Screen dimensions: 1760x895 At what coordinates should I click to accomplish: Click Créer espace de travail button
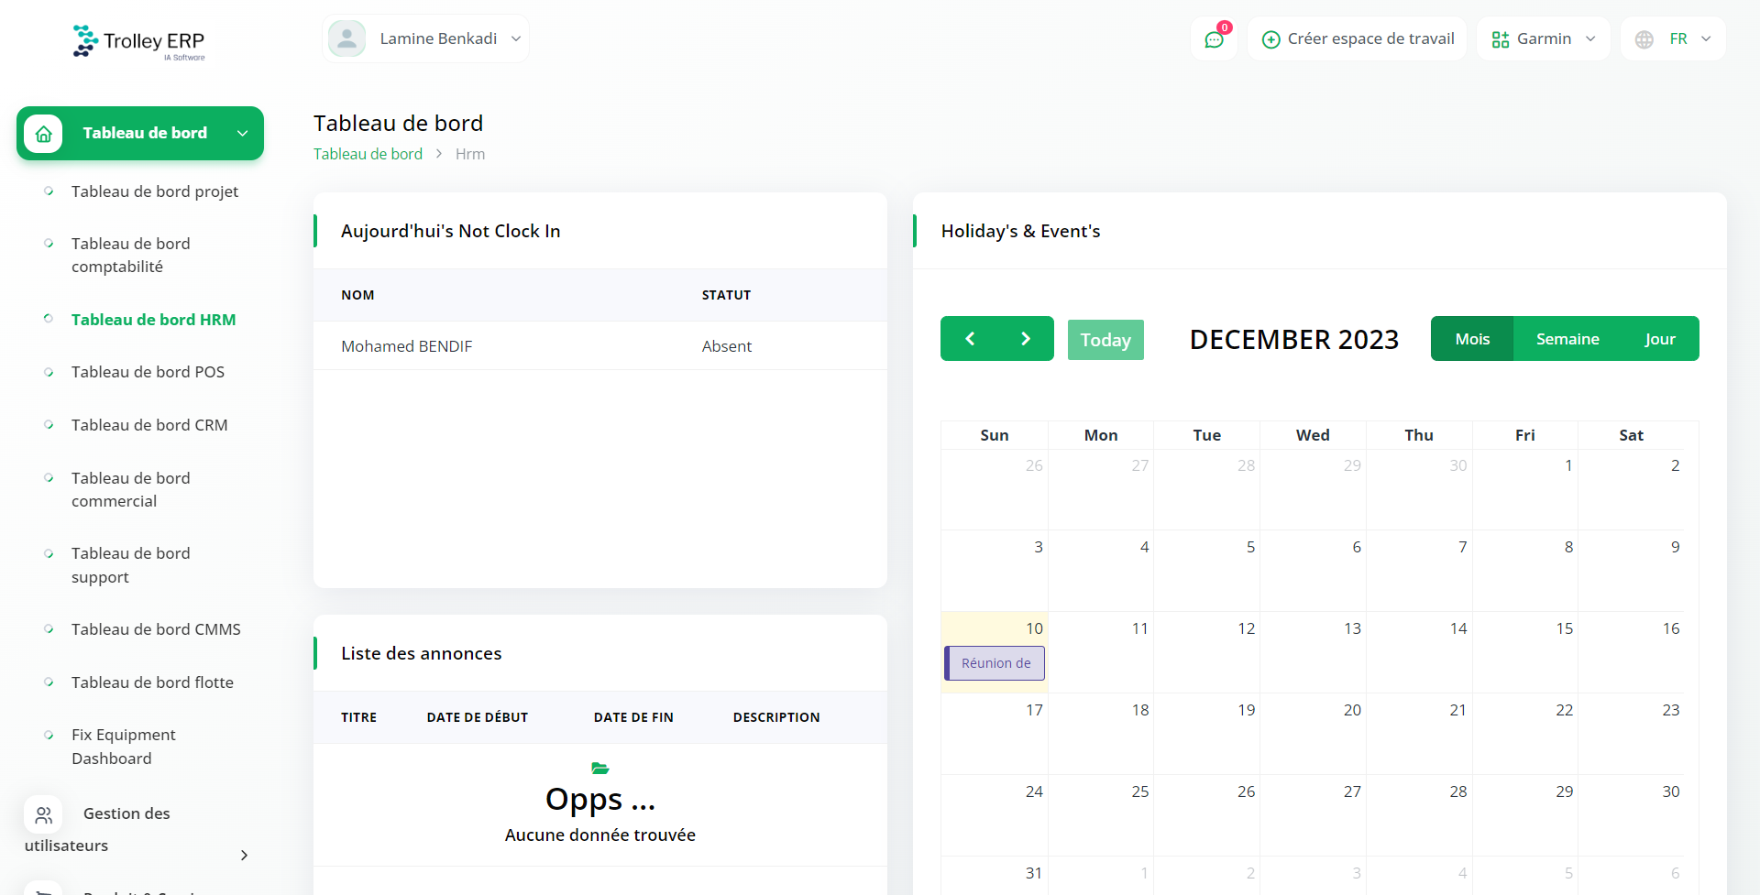(1358, 39)
